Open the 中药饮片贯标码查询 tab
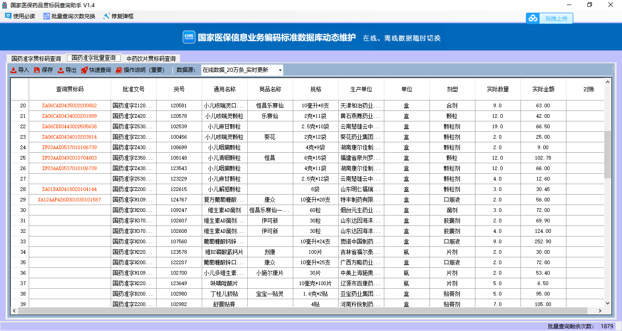 click(151, 59)
